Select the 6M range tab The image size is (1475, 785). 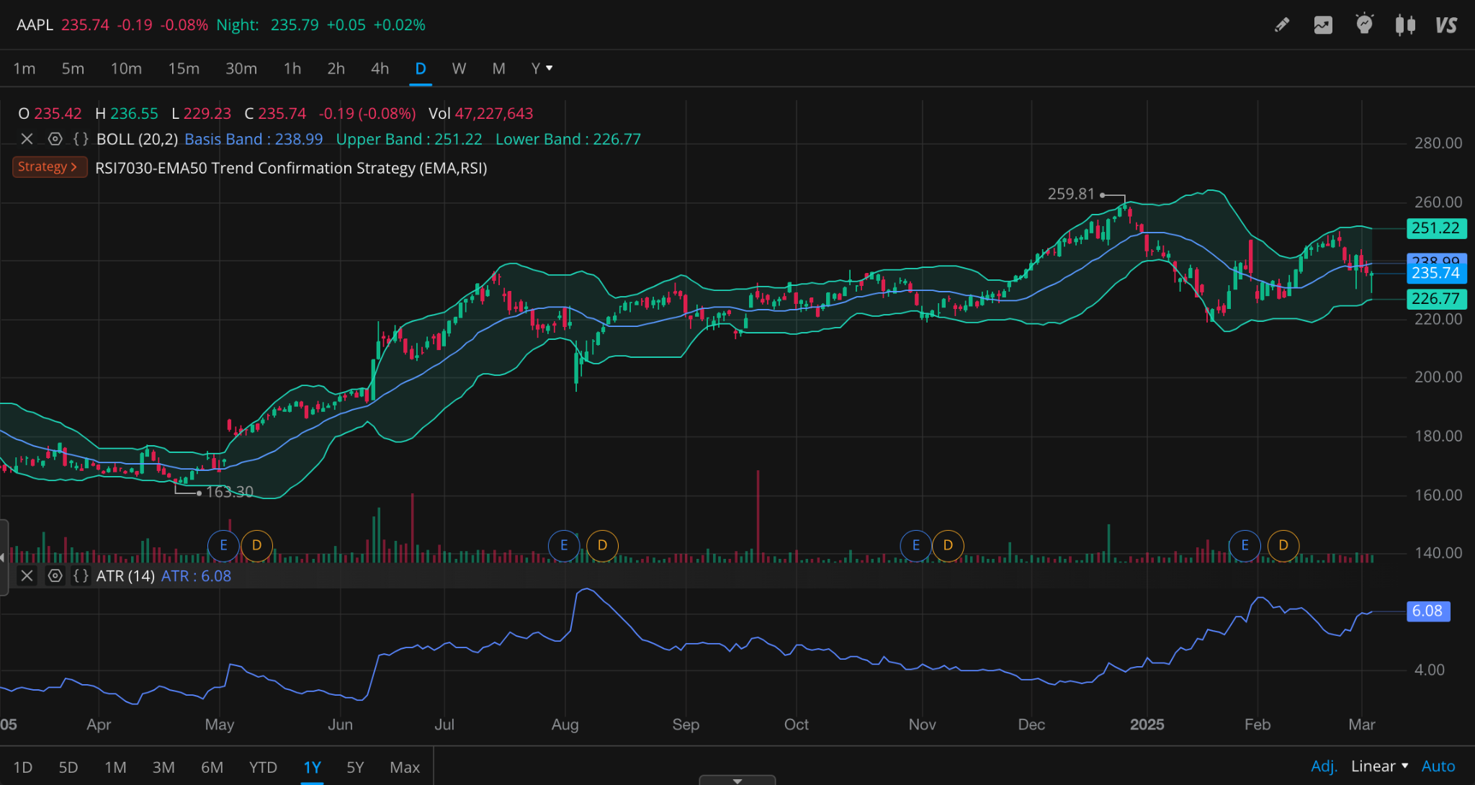pyautogui.click(x=212, y=767)
